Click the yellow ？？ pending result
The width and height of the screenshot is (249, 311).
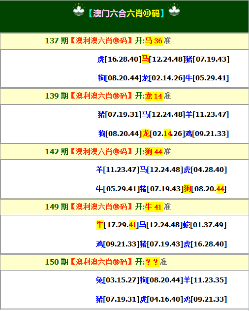click(x=152, y=262)
